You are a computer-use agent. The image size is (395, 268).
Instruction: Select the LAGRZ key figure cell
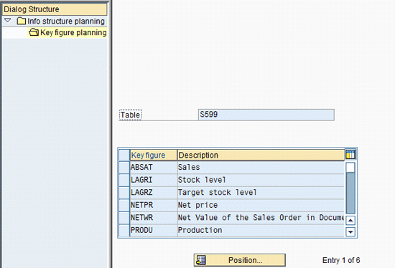[x=154, y=193]
